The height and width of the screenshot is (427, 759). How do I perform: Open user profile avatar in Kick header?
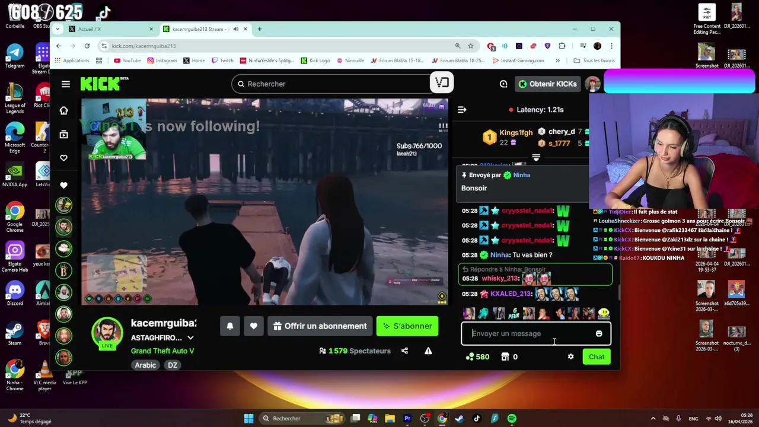tap(592, 84)
